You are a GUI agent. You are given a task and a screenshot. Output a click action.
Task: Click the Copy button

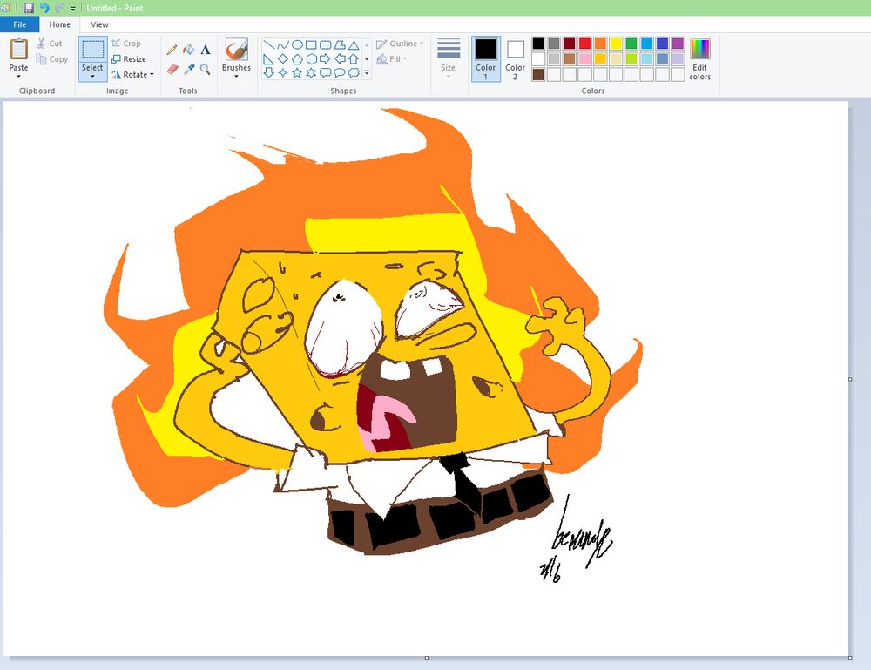coord(51,59)
